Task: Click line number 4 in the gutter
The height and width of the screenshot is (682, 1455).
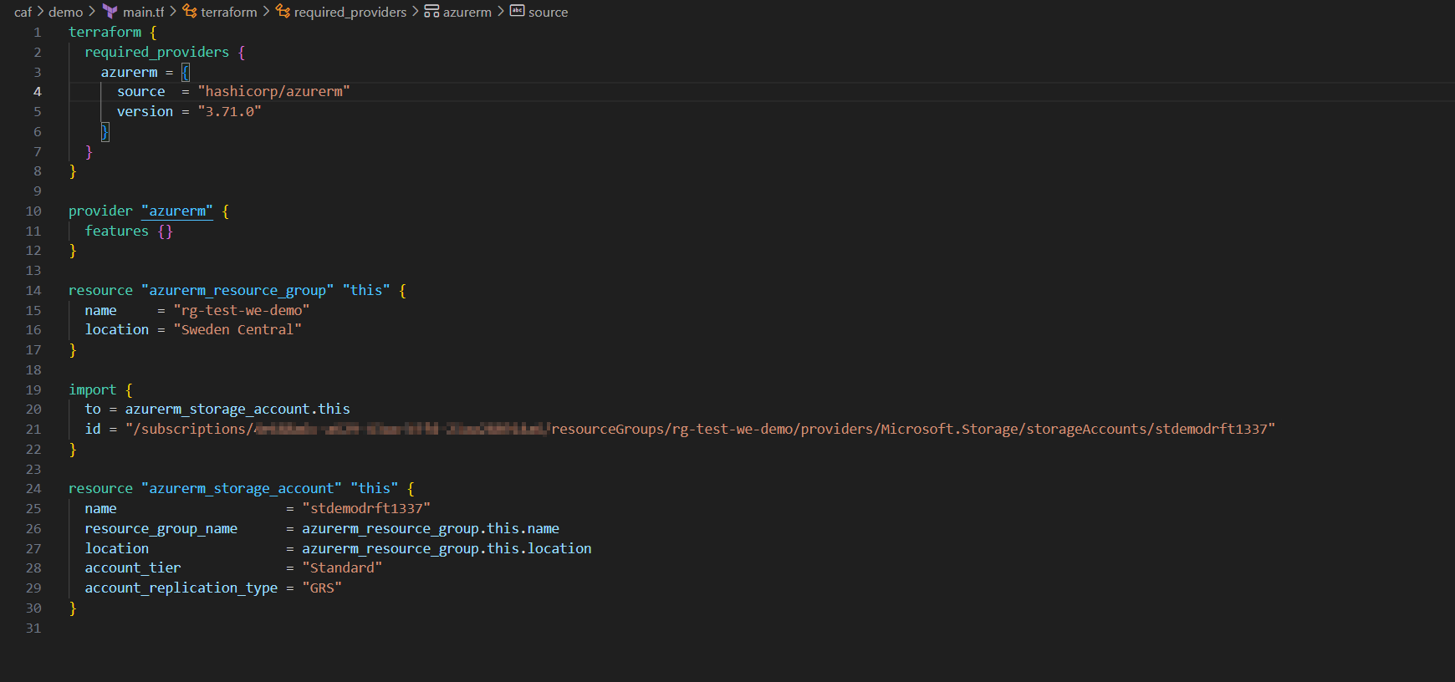Action: coord(38,92)
